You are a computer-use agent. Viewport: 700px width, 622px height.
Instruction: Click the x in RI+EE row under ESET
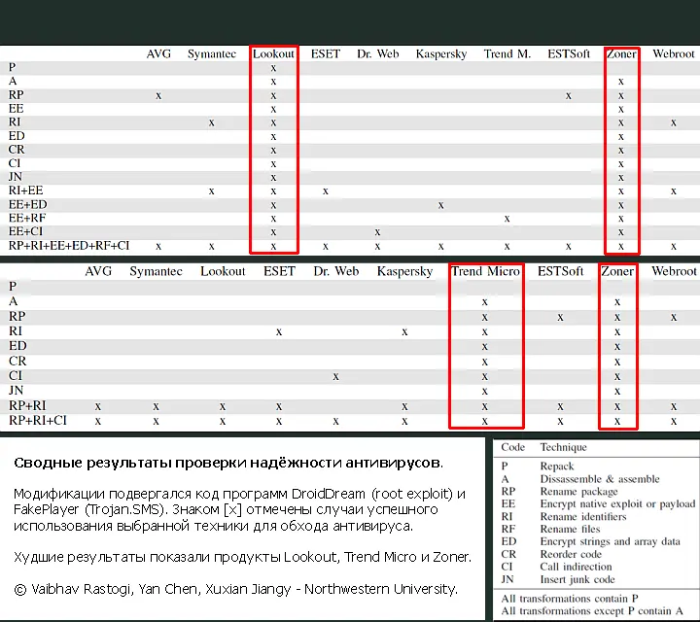pos(326,191)
